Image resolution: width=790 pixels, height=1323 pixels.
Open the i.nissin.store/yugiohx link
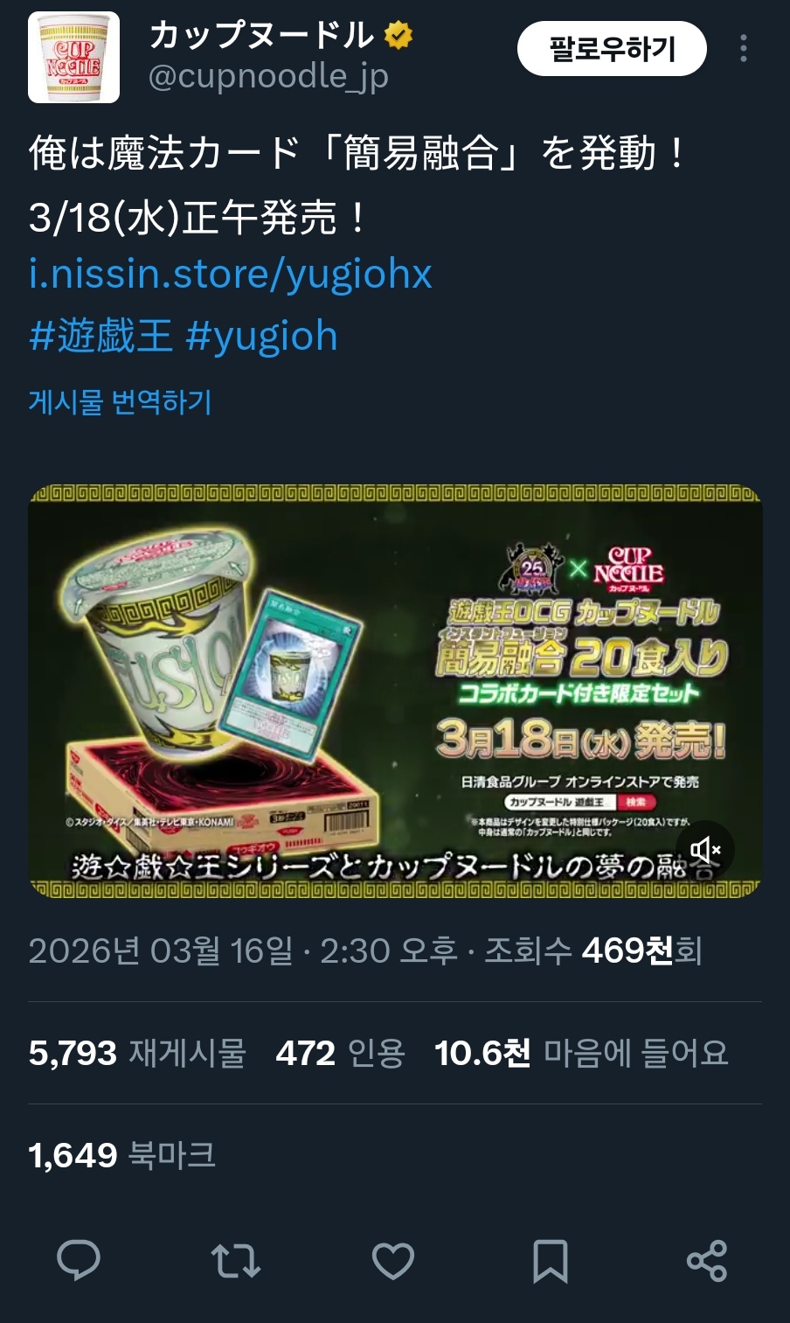pos(231,274)
